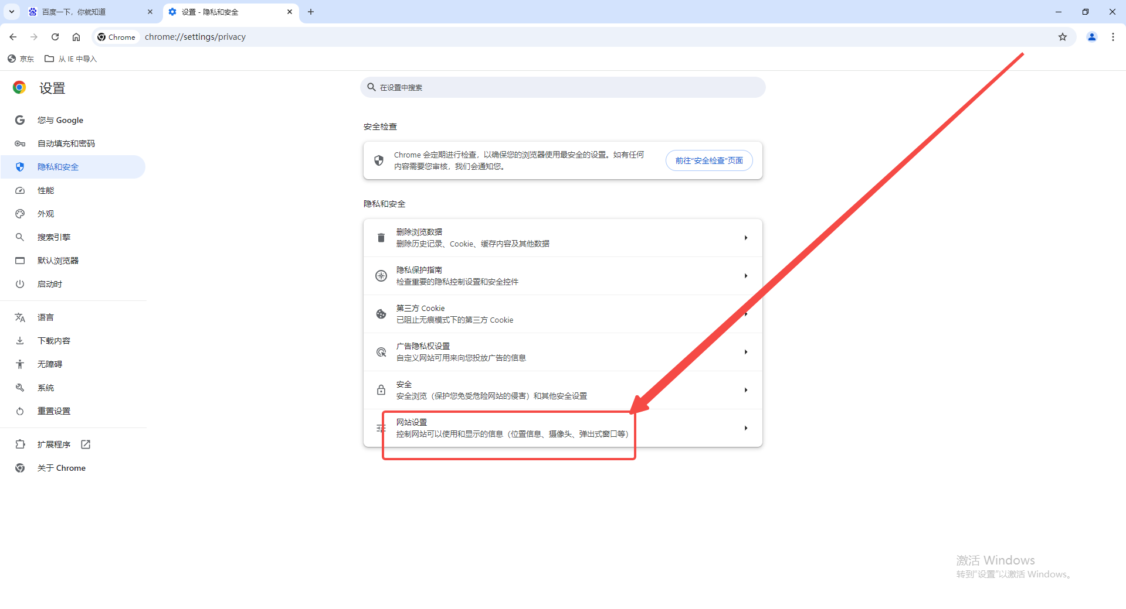
Task: Open 语言 settings section
Action: (x=73, y=317)
